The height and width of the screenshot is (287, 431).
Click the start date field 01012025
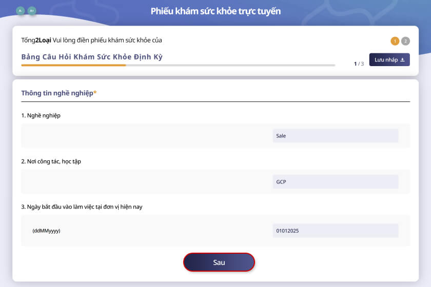(335, 231)
